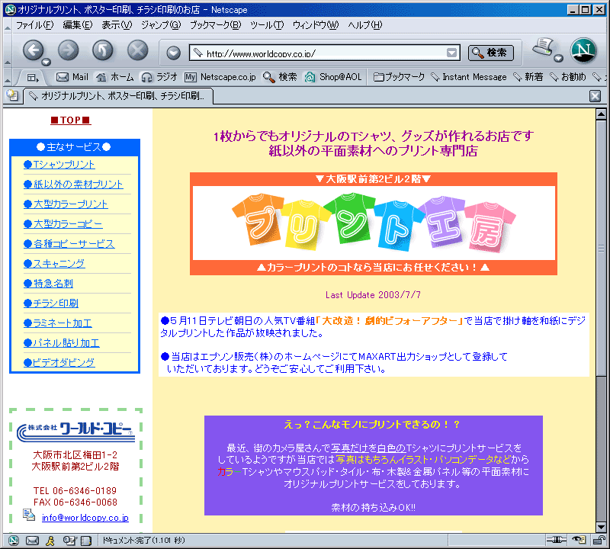
Task: Open Instant Message bookmark
Action: [469, 77]
